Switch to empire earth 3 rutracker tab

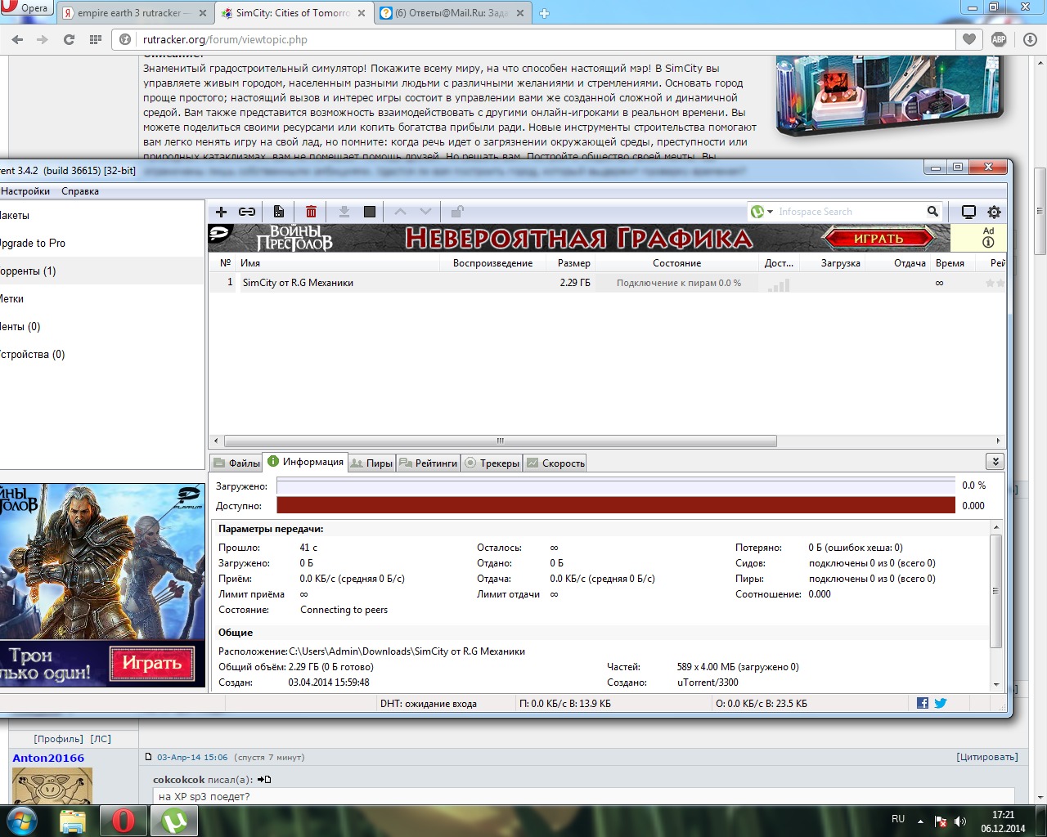tap(134, 13)
